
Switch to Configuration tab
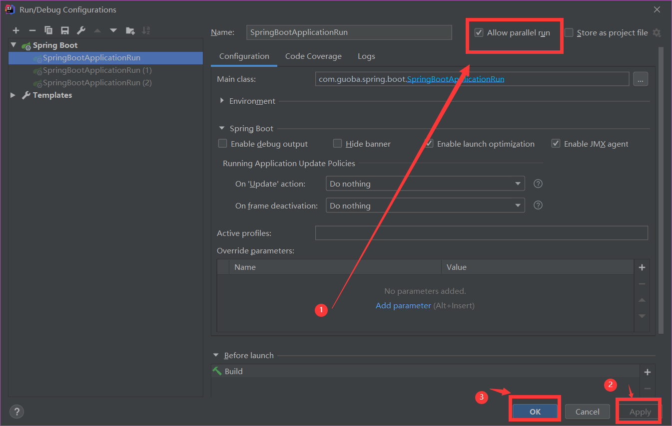(244, 56)
